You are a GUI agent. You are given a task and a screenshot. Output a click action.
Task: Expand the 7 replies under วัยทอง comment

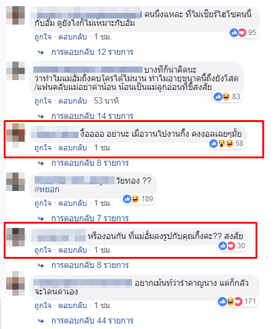[90, 218]
